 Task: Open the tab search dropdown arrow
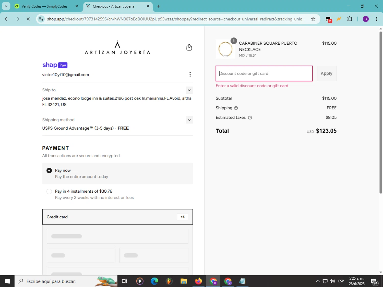tap(6, 6)
